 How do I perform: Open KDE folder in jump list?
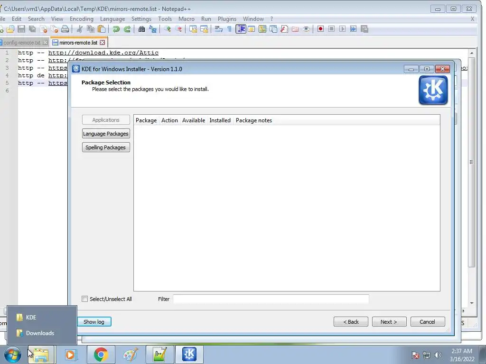pyautogui.click(x=42, y=317)
